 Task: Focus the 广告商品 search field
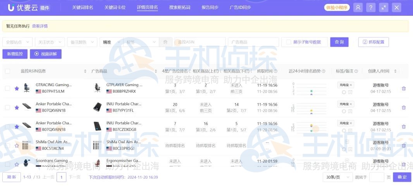coord(253,42)
